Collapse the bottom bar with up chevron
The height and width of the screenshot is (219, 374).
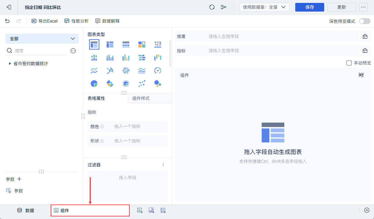pyautogui.click(x=367, y=210)
